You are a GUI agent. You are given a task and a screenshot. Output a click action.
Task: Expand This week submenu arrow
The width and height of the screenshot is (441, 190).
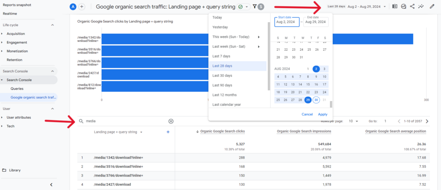[x=258, y=37]
